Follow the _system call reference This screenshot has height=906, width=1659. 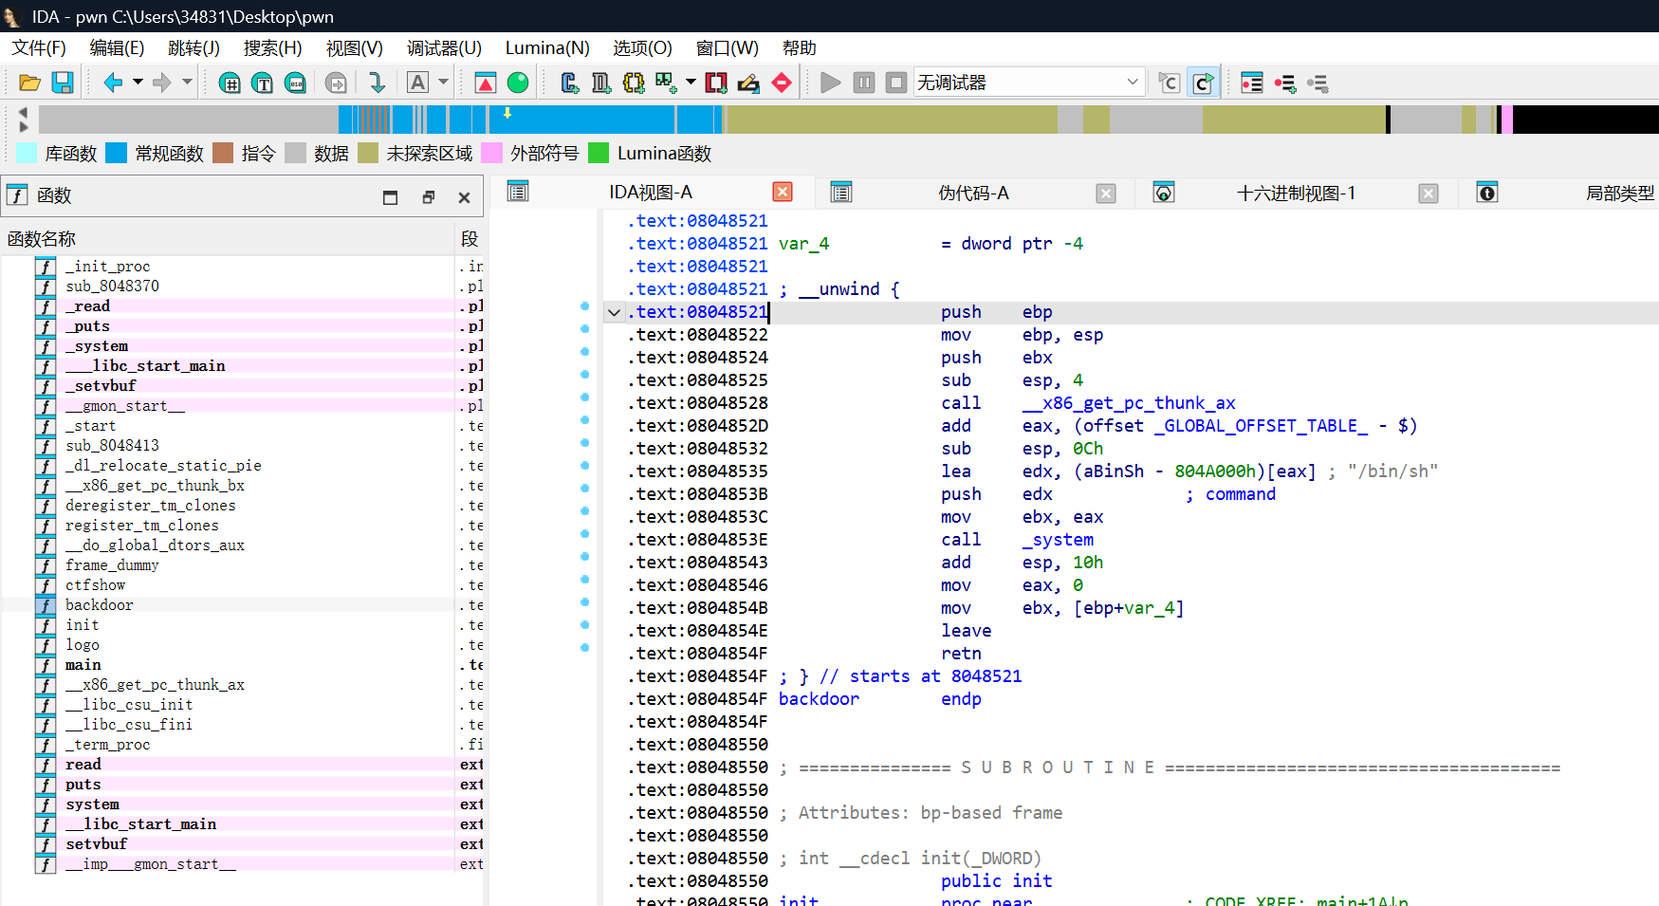(1058, 540)
